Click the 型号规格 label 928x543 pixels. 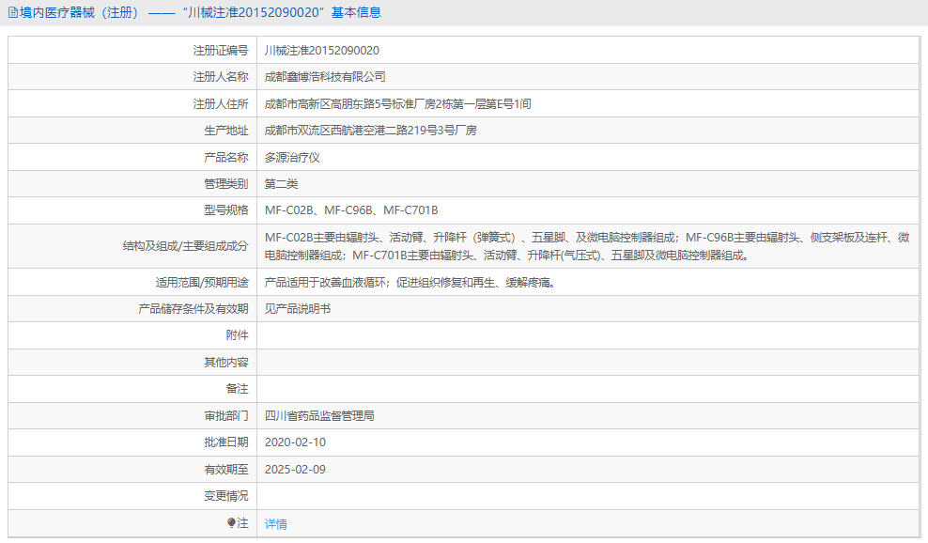[226, 210]
